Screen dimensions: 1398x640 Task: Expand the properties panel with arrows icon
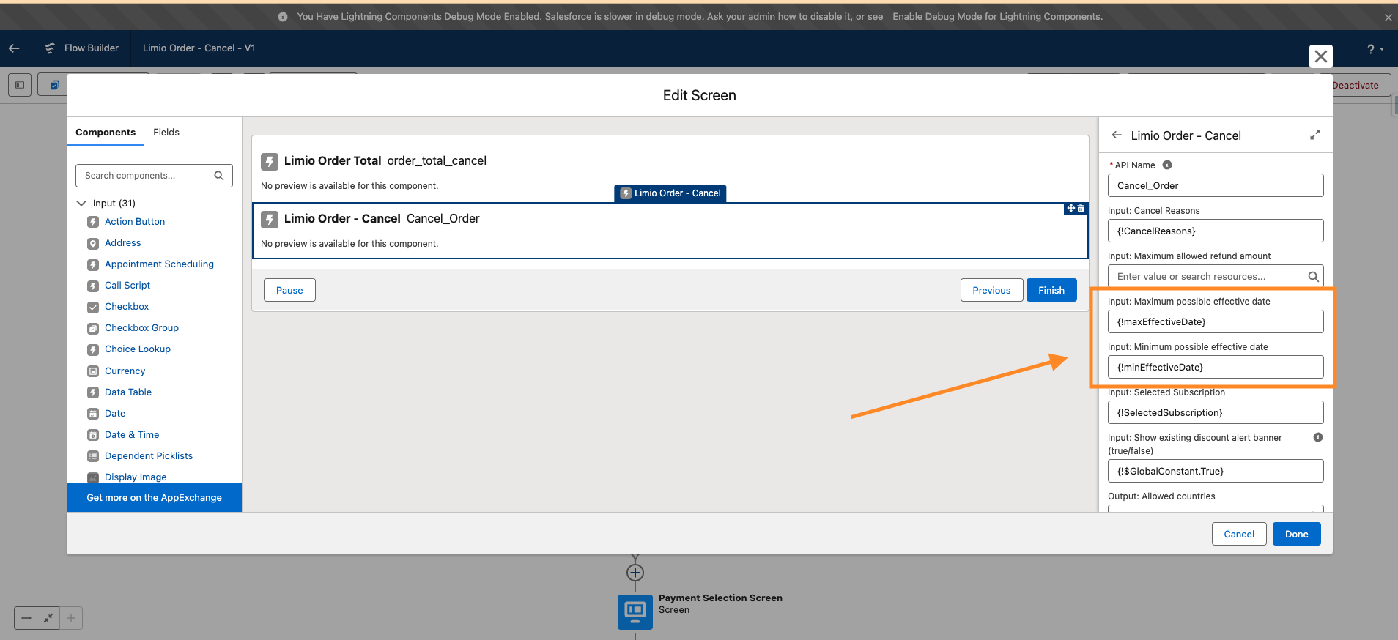[1315, 135]
